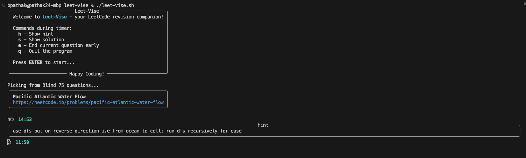Click the teal Leet-Vise name in welcome message

(54, 17)
